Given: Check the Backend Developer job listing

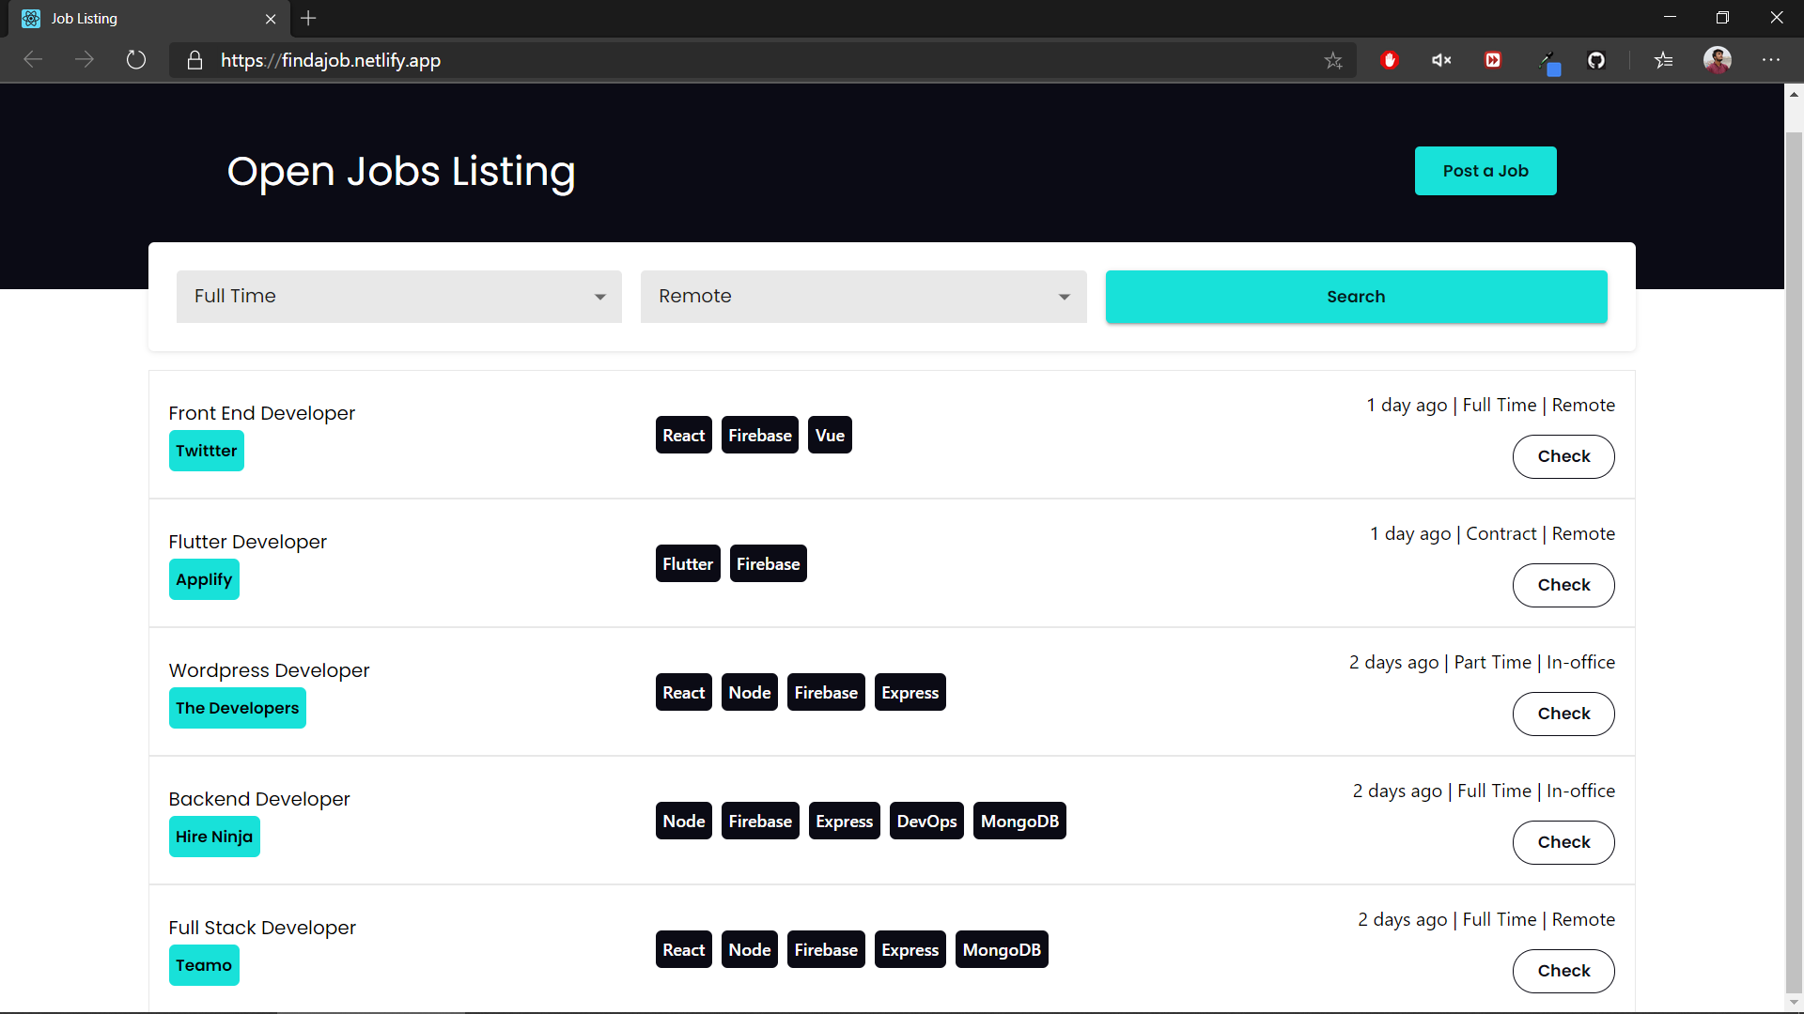Looking at the screenshot, I should (x=1563, y=842).
